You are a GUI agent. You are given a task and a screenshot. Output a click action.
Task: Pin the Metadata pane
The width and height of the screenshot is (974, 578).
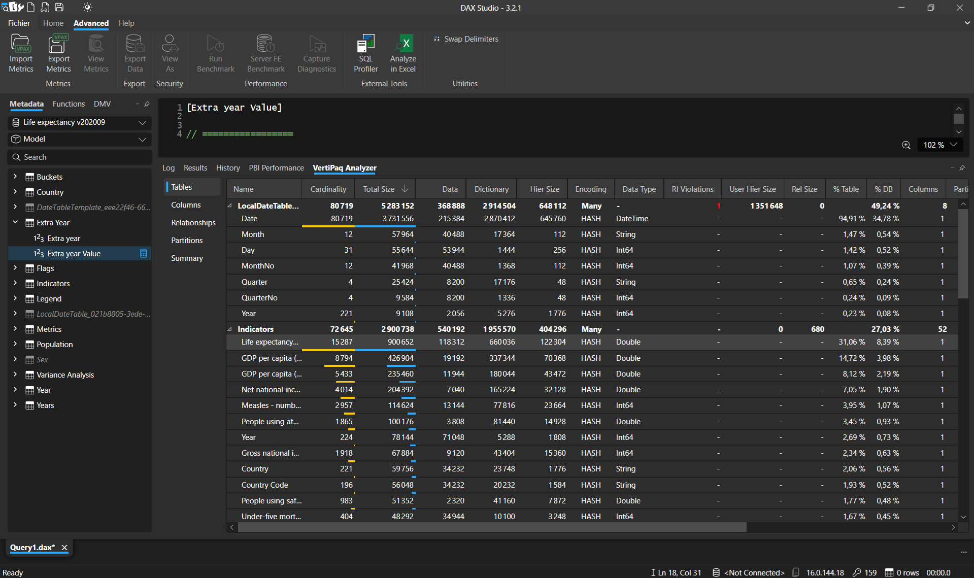click(x=147, y=104)
